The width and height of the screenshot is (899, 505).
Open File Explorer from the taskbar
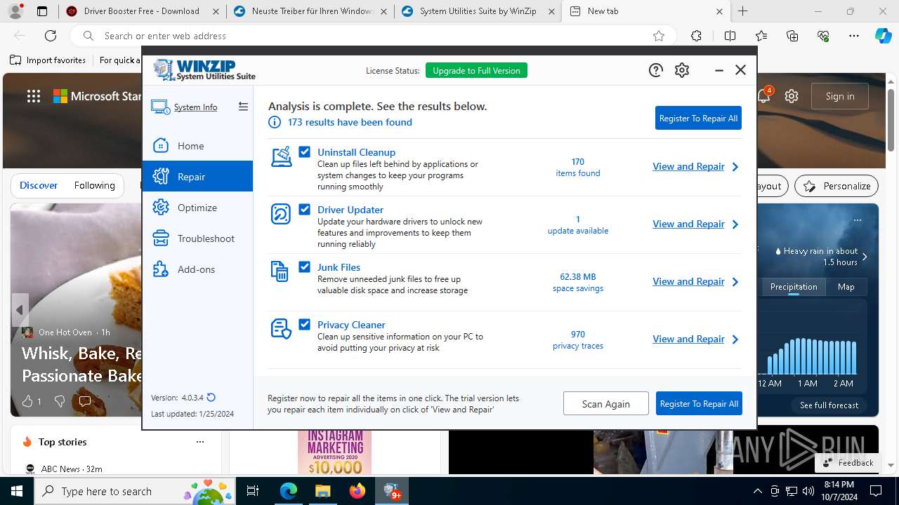tap(322, 491)
